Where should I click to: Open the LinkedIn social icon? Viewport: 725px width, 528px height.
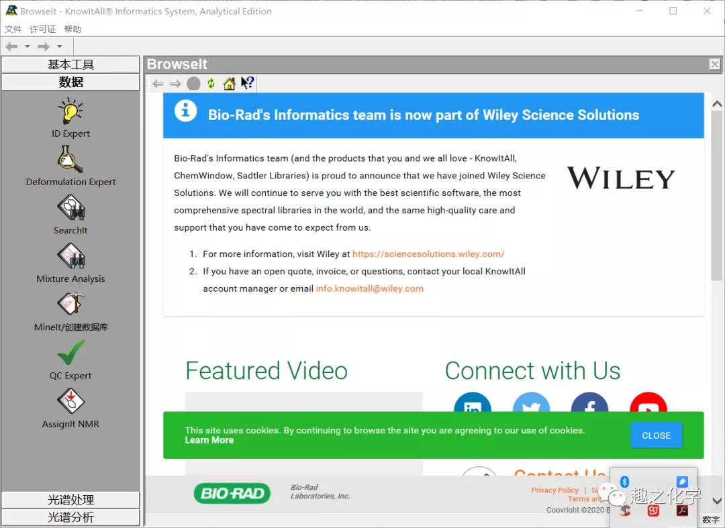[472, 403]
